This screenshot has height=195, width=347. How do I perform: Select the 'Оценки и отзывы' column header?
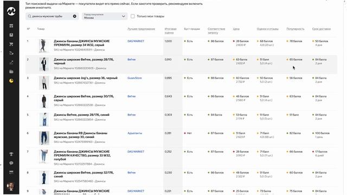click(267, 29)
